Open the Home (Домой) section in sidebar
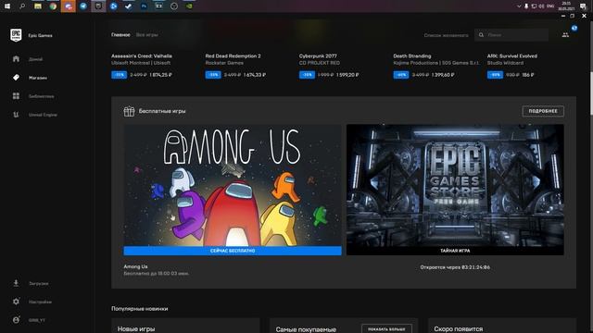Viewport: 593px width, 333px height. 16,59
